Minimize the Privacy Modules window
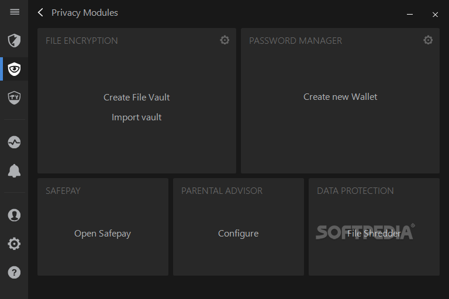 tap(410, 14)
